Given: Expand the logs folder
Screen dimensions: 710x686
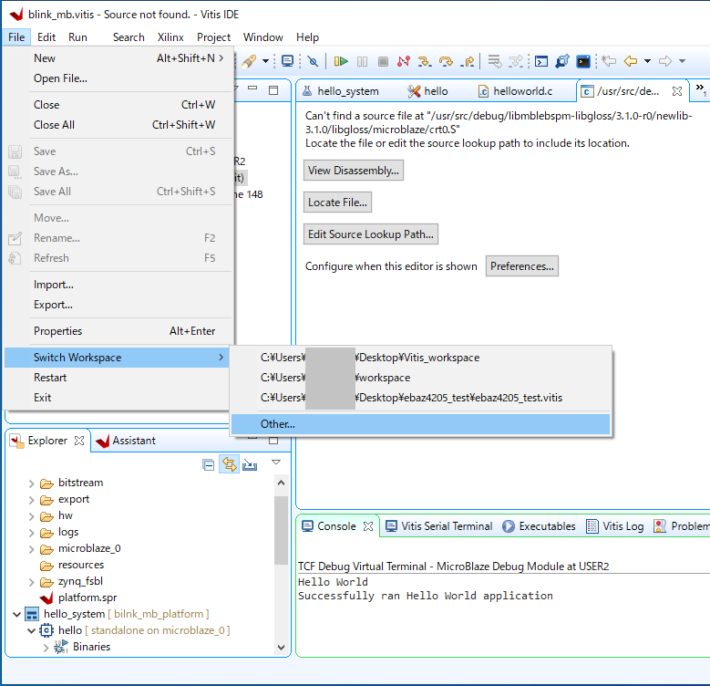Looking at the screenshot, I should pyautogui.click(x=31, y=533).
